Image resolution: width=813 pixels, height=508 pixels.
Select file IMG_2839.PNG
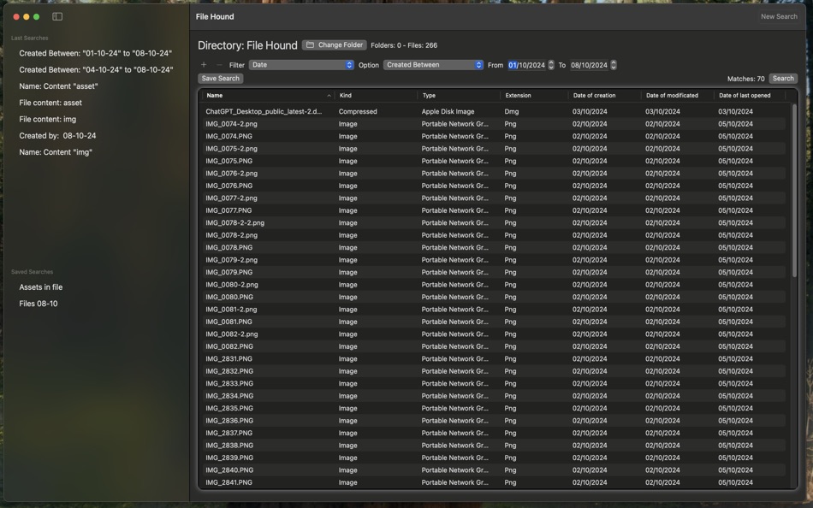(494, 458)
